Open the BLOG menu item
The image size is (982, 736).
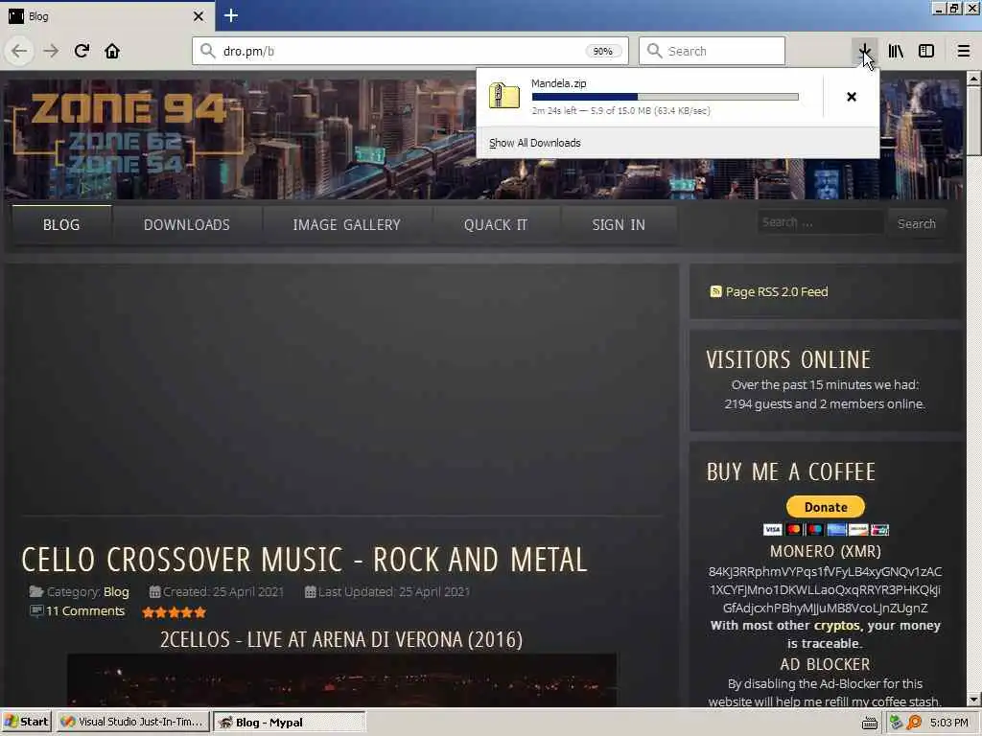[x=61, y=224]
